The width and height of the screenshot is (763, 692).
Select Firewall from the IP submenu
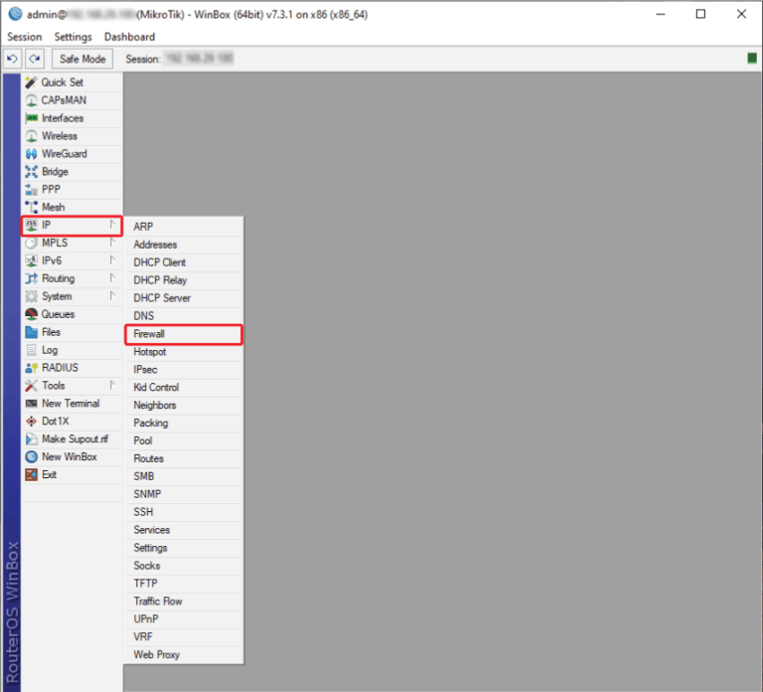point(150,334)
